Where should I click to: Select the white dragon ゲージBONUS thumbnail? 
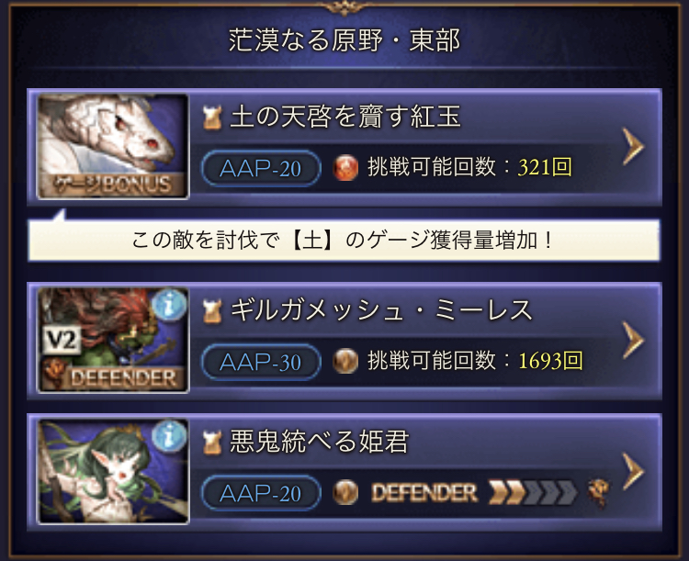(113, 147)
